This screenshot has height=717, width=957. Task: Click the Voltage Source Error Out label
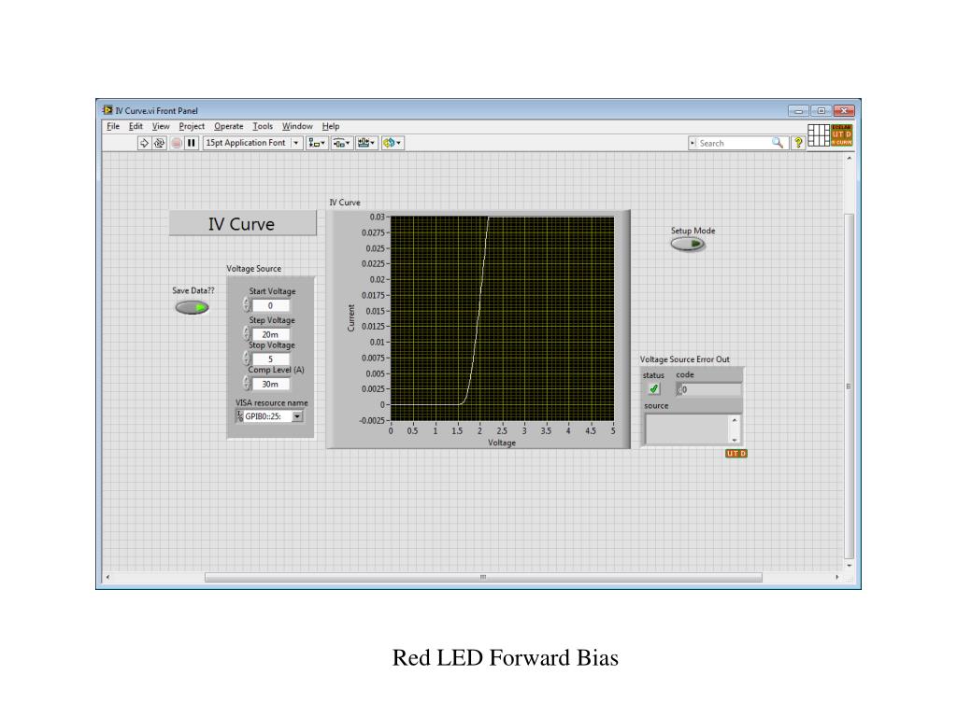pos(684,359)
